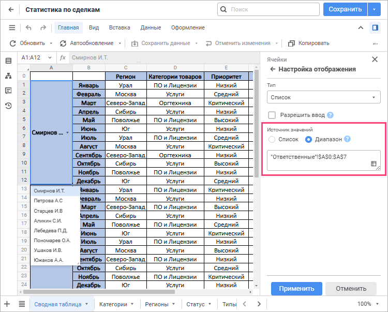The width and height of the screenshot is (388, 312).
Task: Switch to the Категории sheet tab
Action: pos(113,304)
